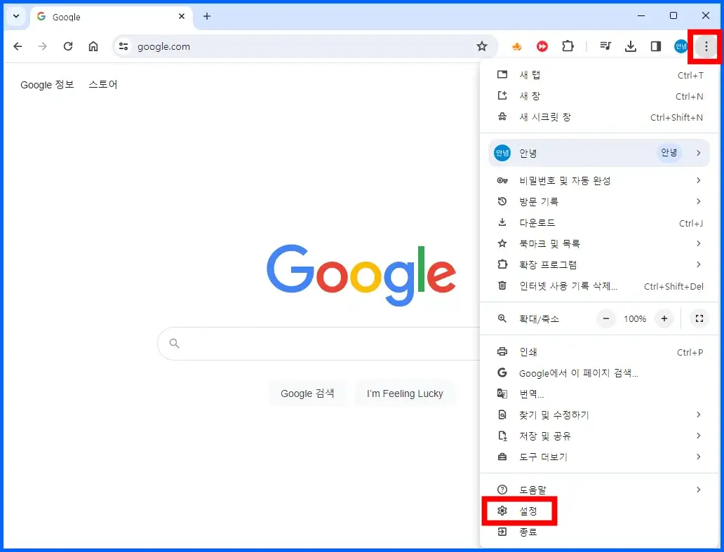724x552 pixels.
Task: Open the Google 정보 link
Action: [x=47, y=84]
